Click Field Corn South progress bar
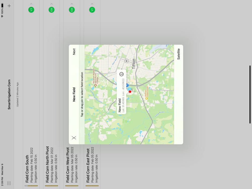This screenshot has height=189, width=252. pyautogui.click(x=31, y=186)
